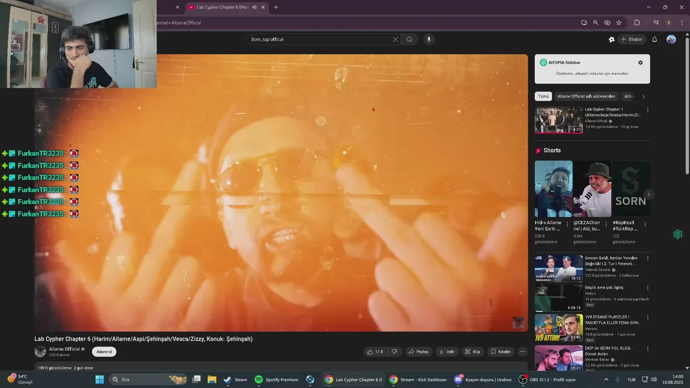
Task: Click the install app icon in the address bar
Action: click(x=584, y=23)
